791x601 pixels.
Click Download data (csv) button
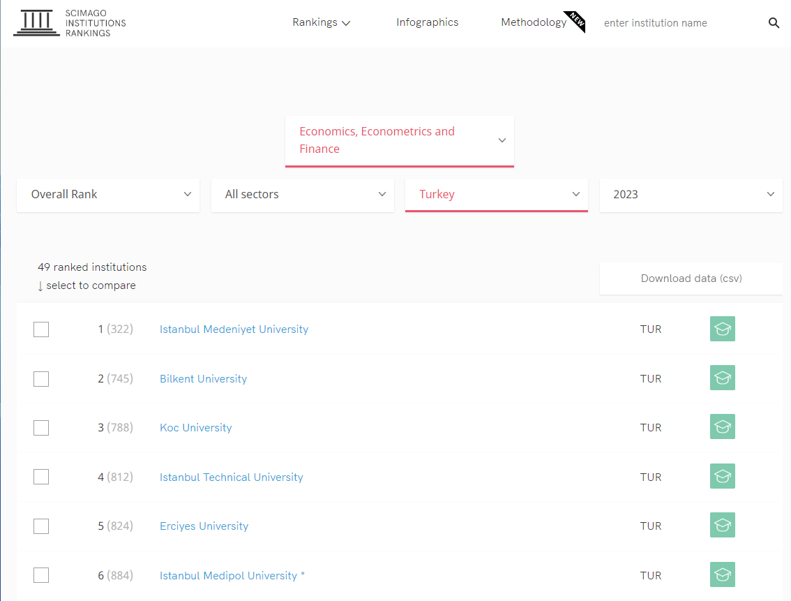point(691,279)
